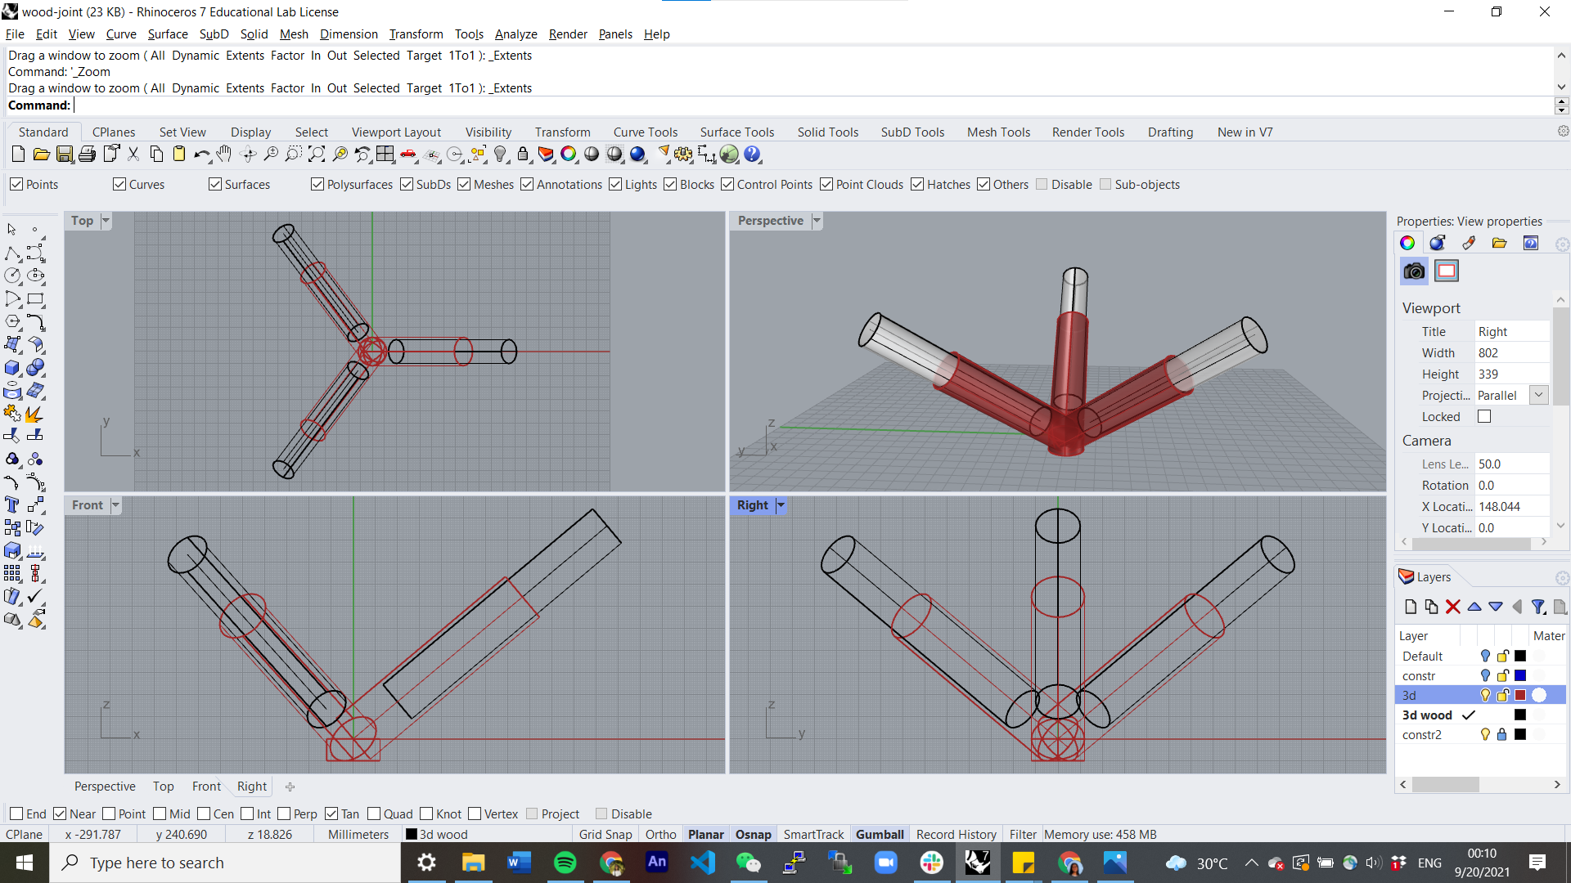
Task: Toggle Grid Snap in status bar
Action: click(605, 835)
